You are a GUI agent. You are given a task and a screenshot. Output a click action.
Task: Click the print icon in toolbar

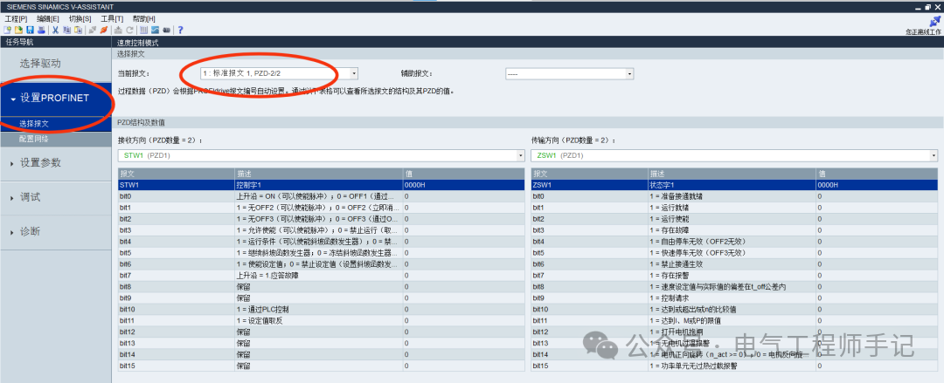[41, 30]
